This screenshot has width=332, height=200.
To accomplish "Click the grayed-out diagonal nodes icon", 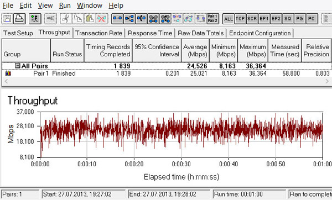I will pyautogui.click(x=189, y=19).
